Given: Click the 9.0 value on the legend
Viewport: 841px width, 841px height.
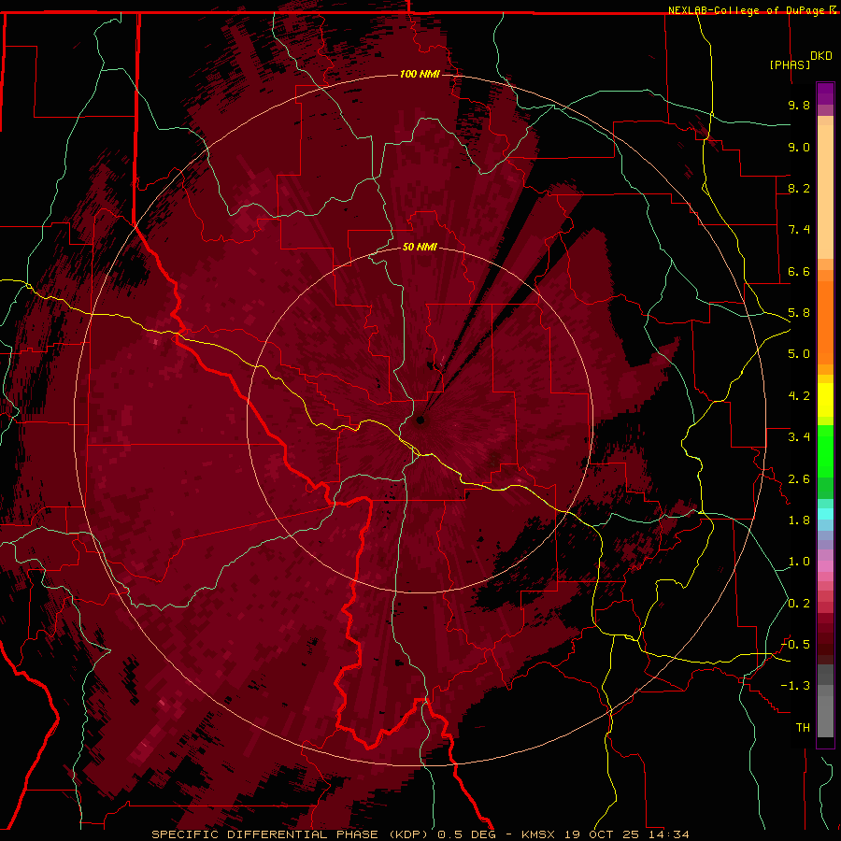Looking at the screenshot, I should pyautogui.click(x=799, y=147).
